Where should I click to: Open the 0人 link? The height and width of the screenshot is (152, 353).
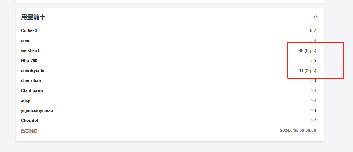click(x=316, y=17)
